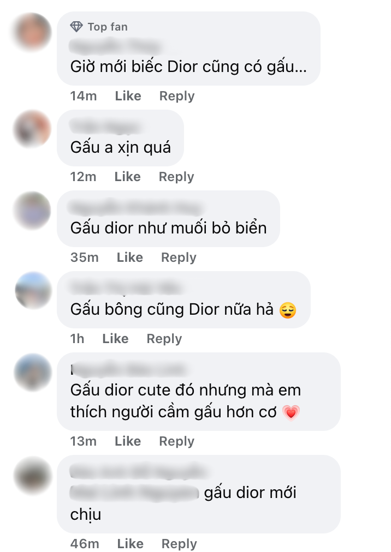391x552 pixels.
Task: Open the avatar of the 'Gấu a xịn quá' commenter
Action: tap(30, 130)
